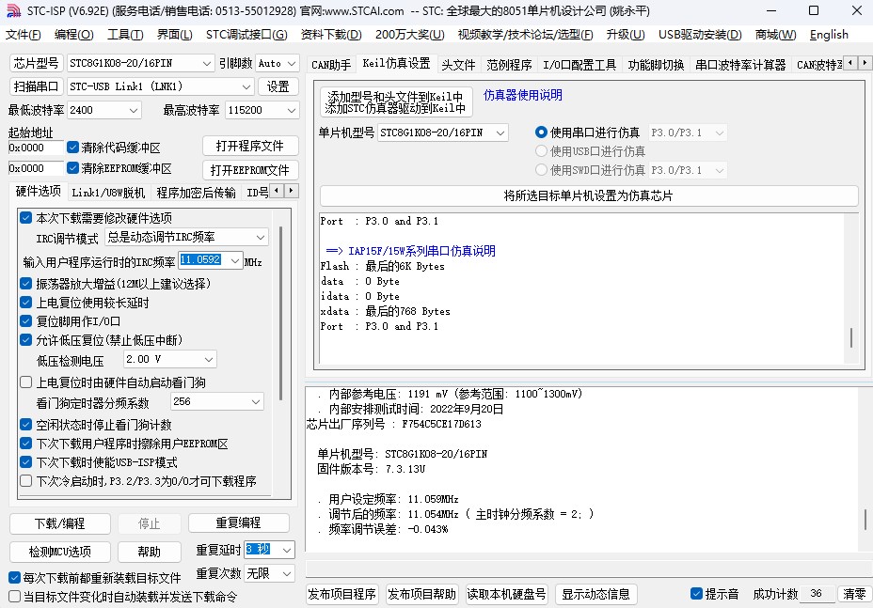Viewport: 873px width, 608px height.
Task: Open 重复次数 无限 dropdown
Action: [269, 573]
